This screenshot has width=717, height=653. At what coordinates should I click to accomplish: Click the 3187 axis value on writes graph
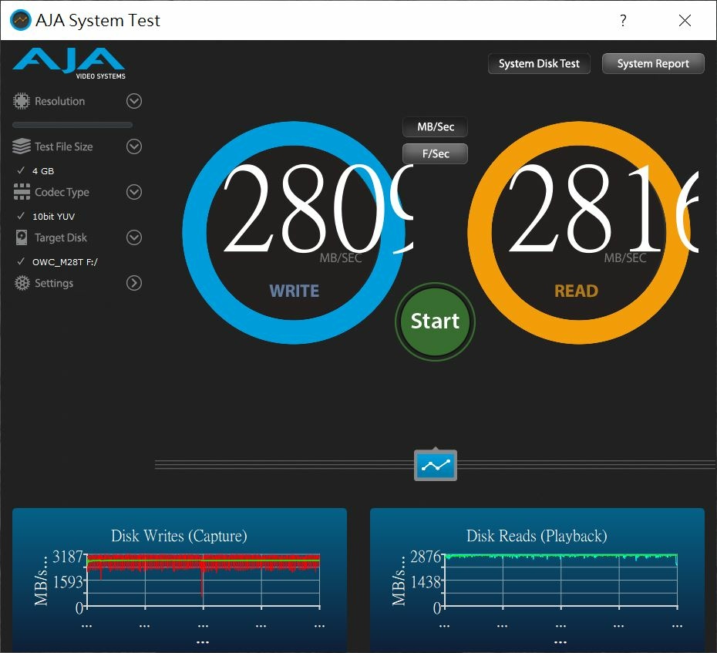point(68,557)
